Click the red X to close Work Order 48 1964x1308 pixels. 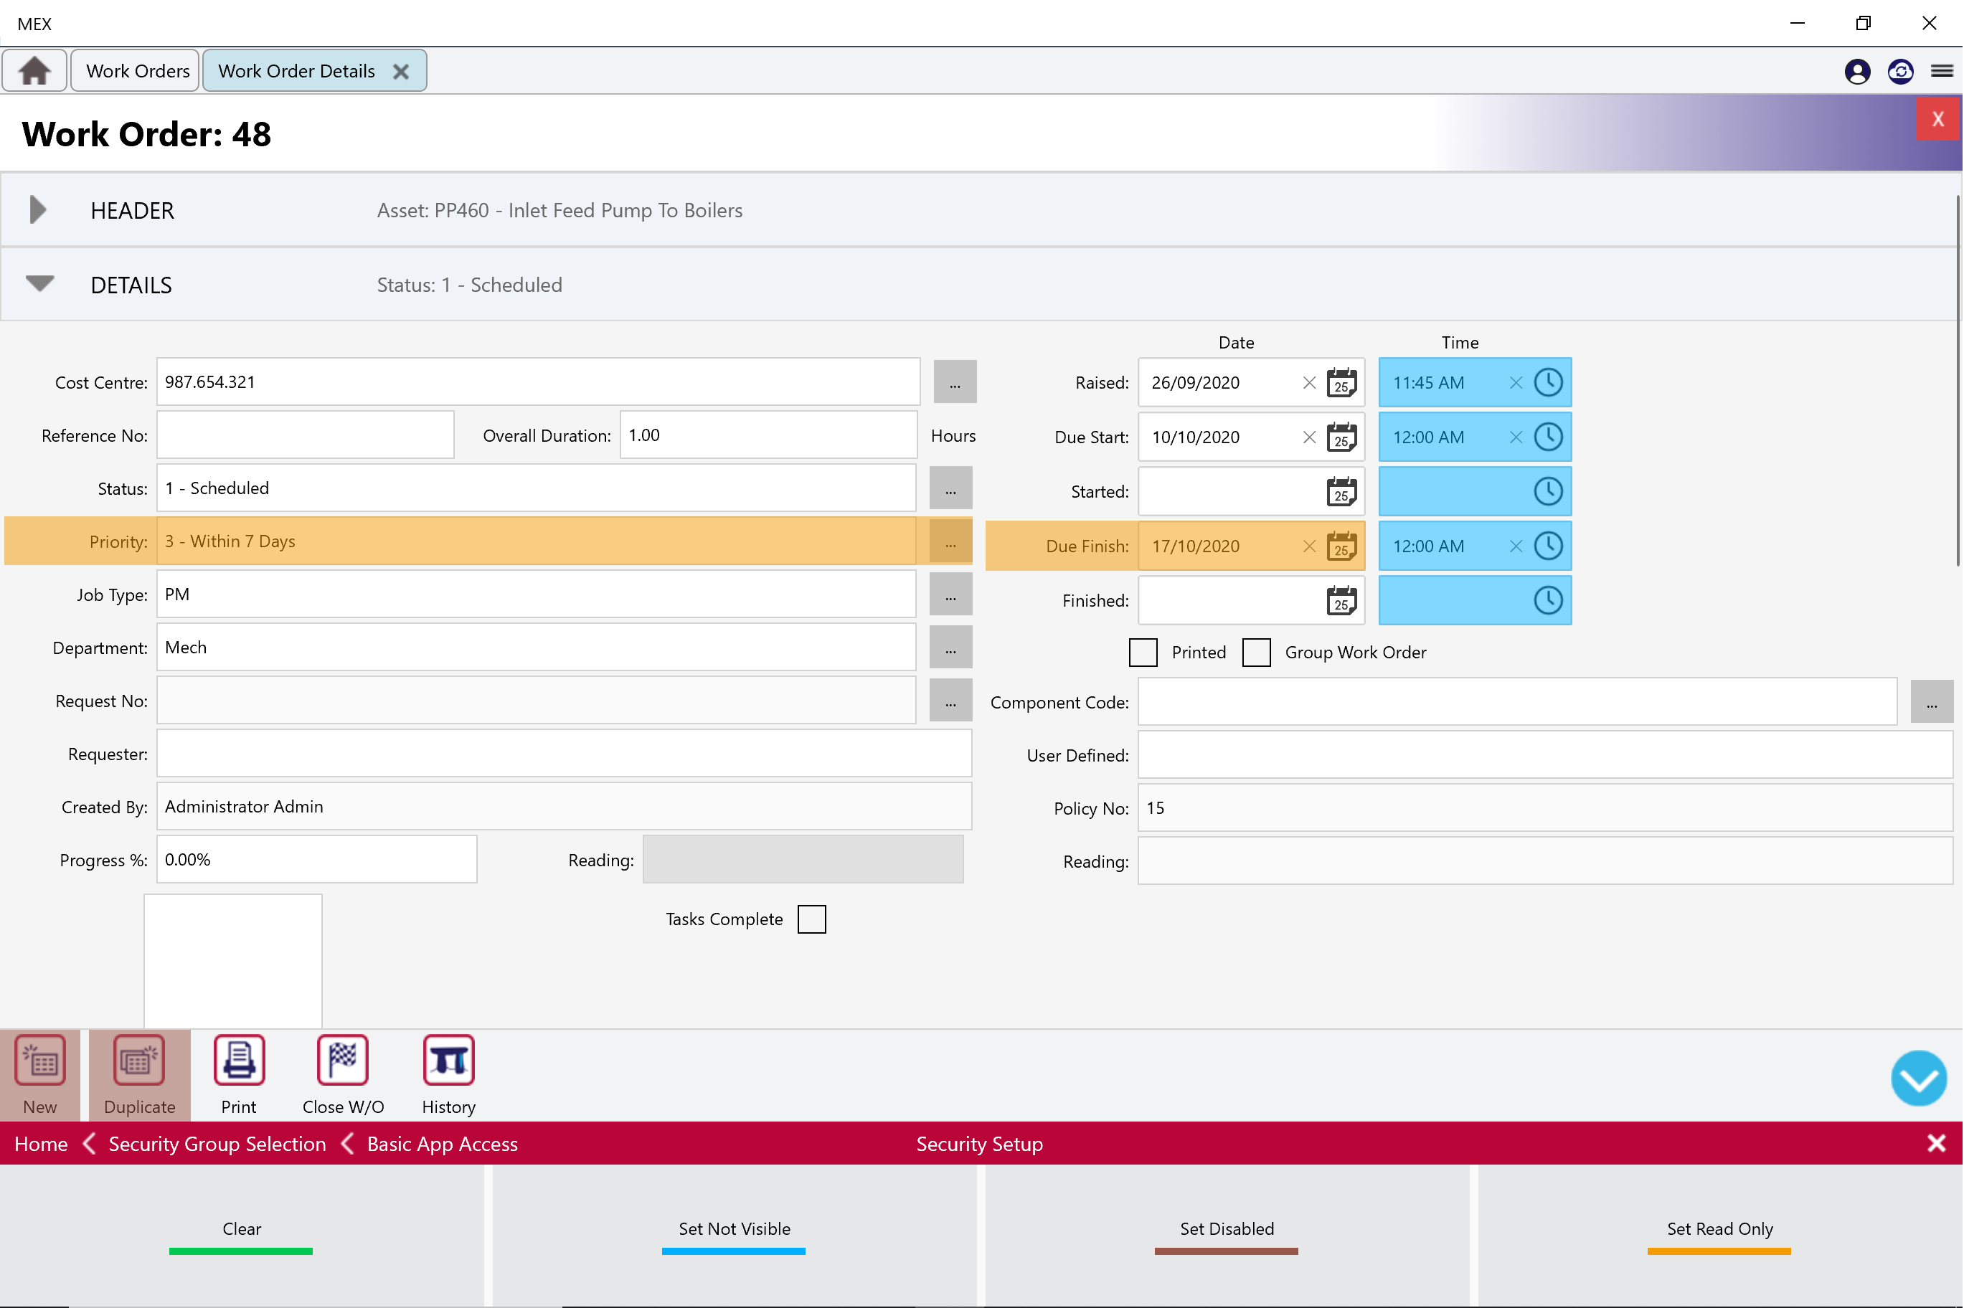1938,119
